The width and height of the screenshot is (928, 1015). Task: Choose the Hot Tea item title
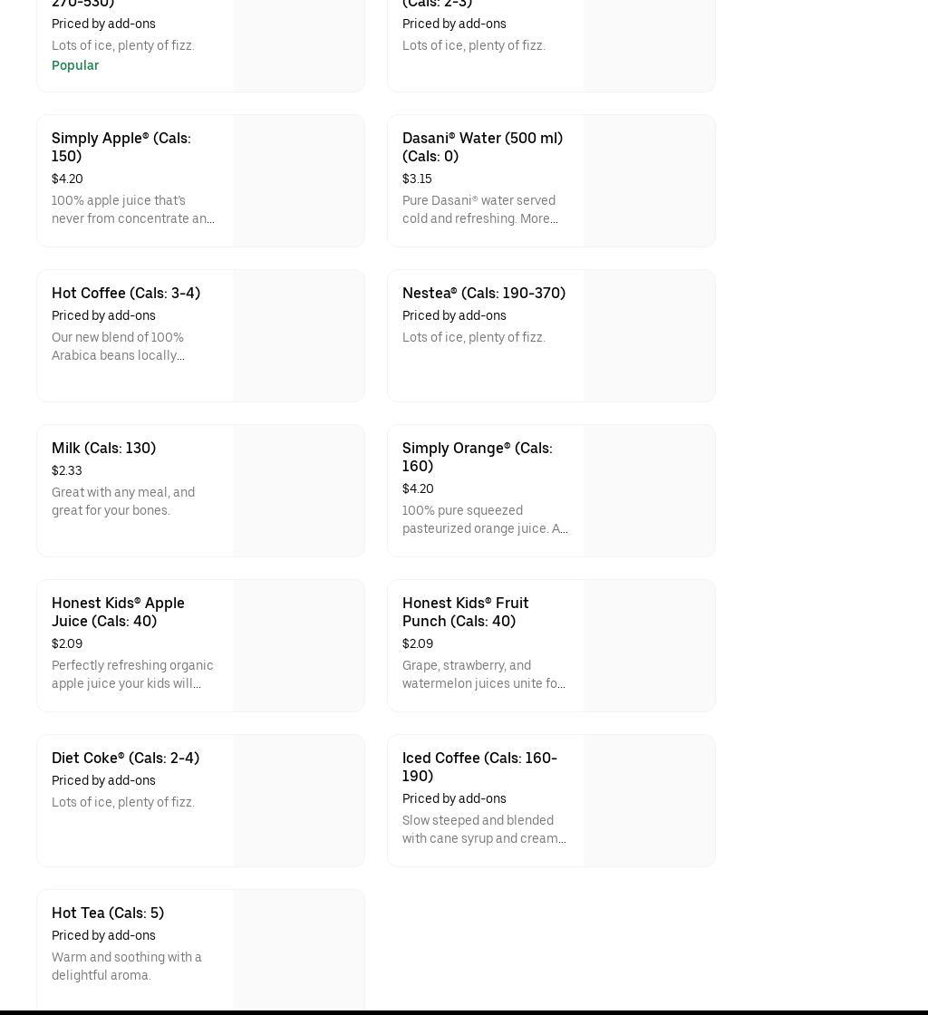[x=108, y=913]
